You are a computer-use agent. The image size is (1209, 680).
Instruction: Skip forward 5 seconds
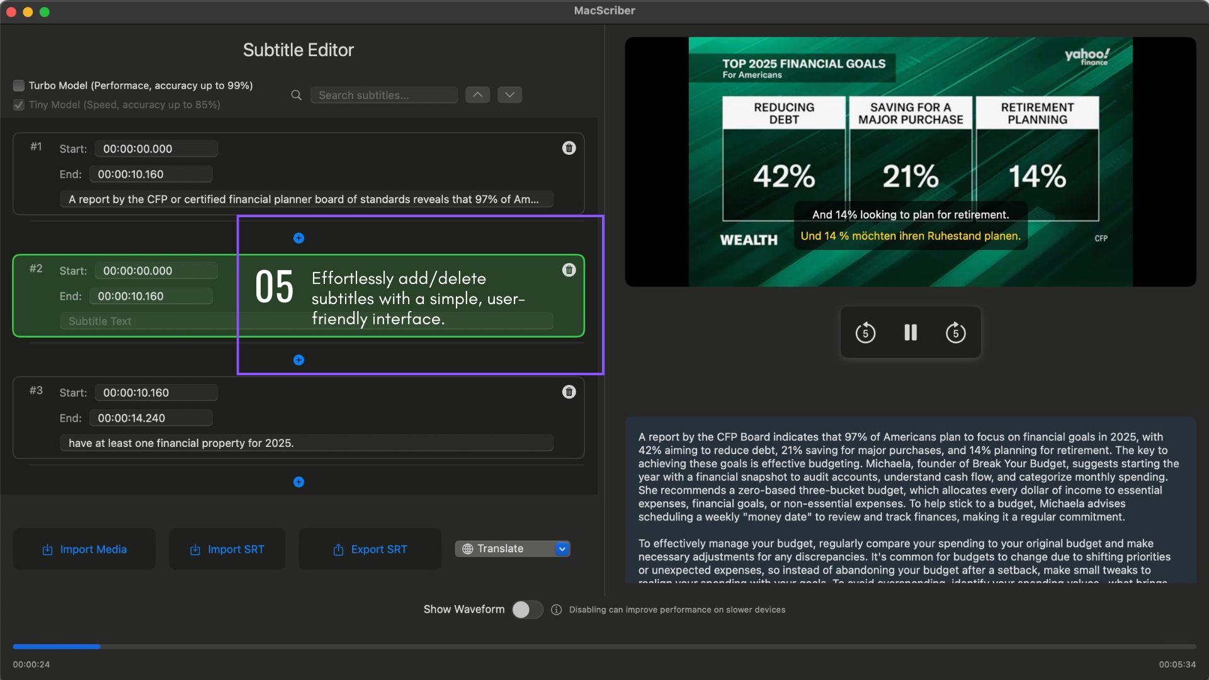(x=955, y=332)
